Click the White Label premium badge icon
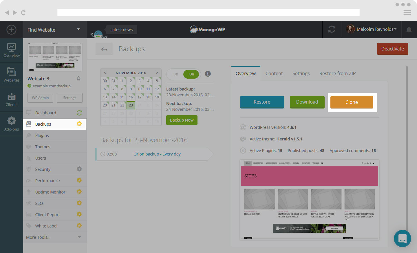417x253 pixels. click(79, 225)
